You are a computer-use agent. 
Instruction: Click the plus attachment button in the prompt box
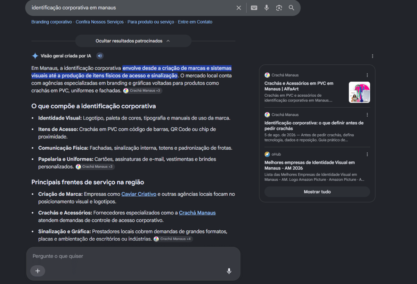pyautogui.click(x=38, y=271)
